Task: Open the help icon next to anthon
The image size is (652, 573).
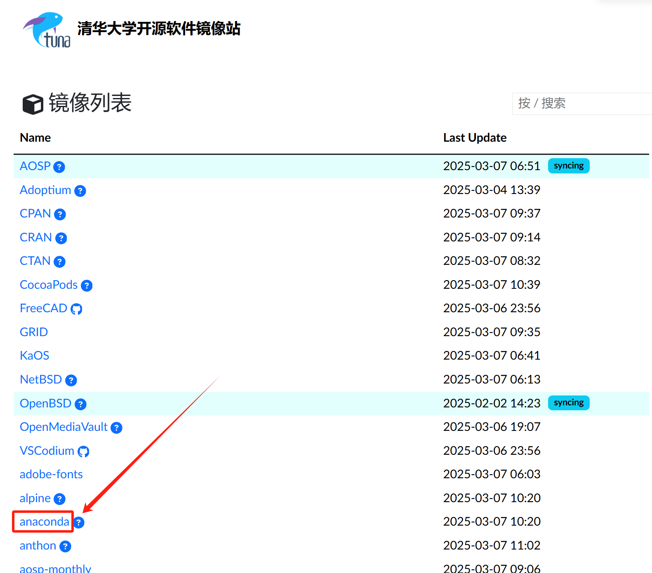Action: tap(65, 546)
